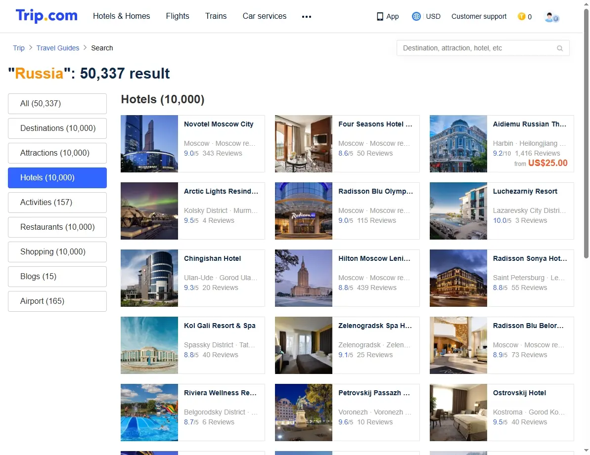
Task: Click Luchezarniy Resort title
Action: [525, 192]
